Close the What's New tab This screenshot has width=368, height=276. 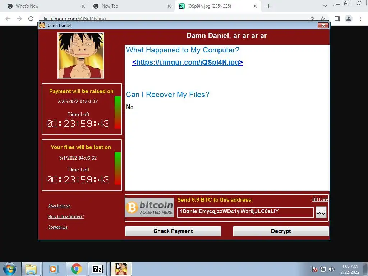pos(83,6)
